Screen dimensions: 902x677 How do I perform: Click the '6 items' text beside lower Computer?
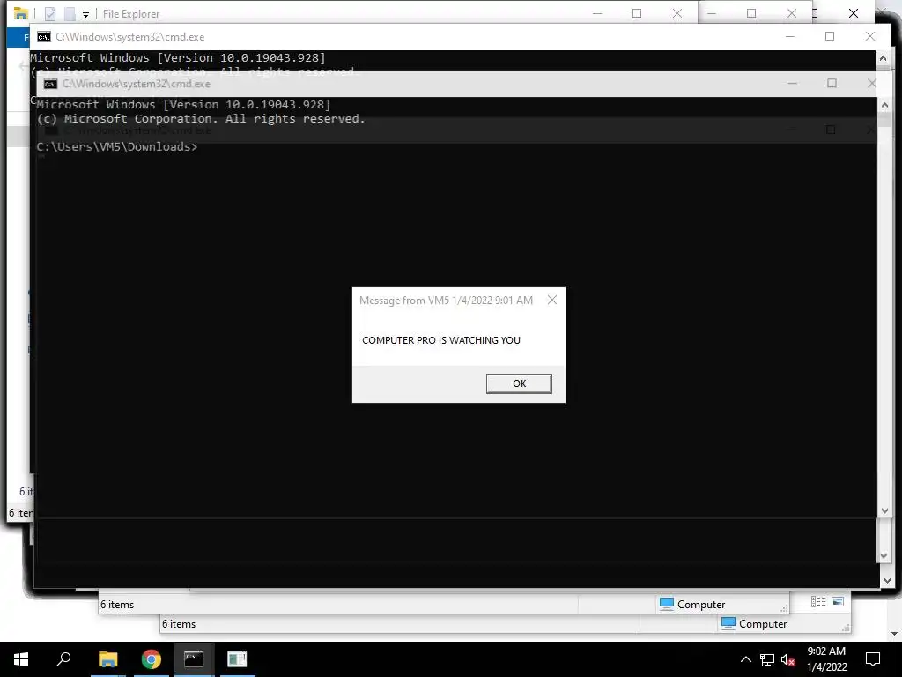click(x=179, y=624)
